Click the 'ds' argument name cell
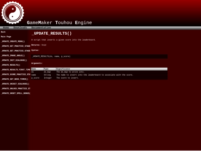The height and width of the screenshot is (151, 201). tap(32, 72)
